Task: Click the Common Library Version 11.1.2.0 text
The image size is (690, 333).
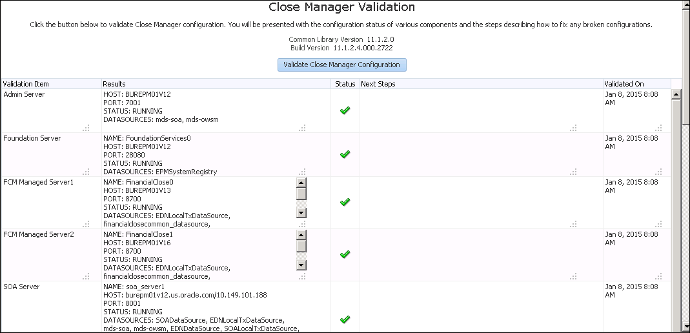Action: [341, 39]
